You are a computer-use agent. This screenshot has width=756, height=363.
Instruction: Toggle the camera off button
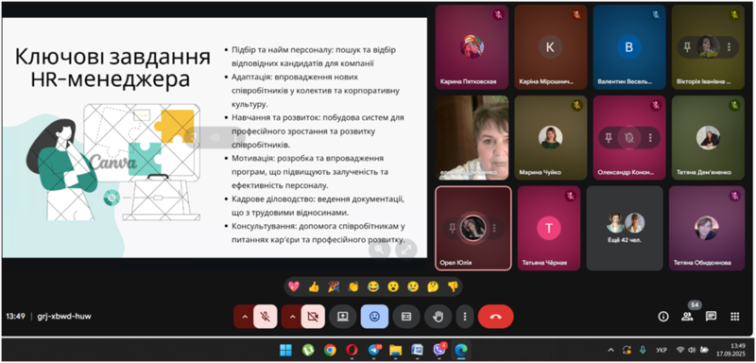(x=313, y=317)
